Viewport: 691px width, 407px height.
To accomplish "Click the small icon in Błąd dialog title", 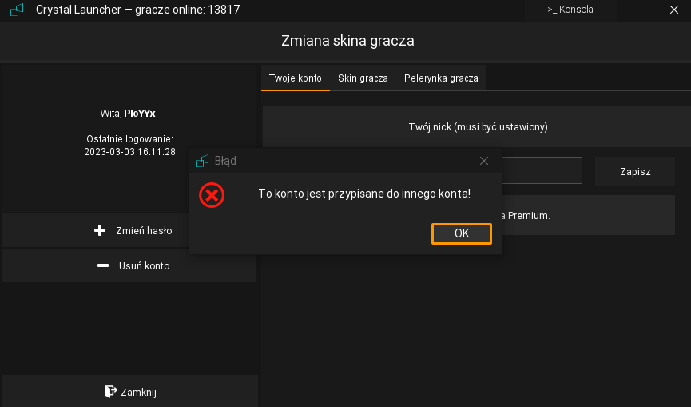I will (x=202, y=161).
